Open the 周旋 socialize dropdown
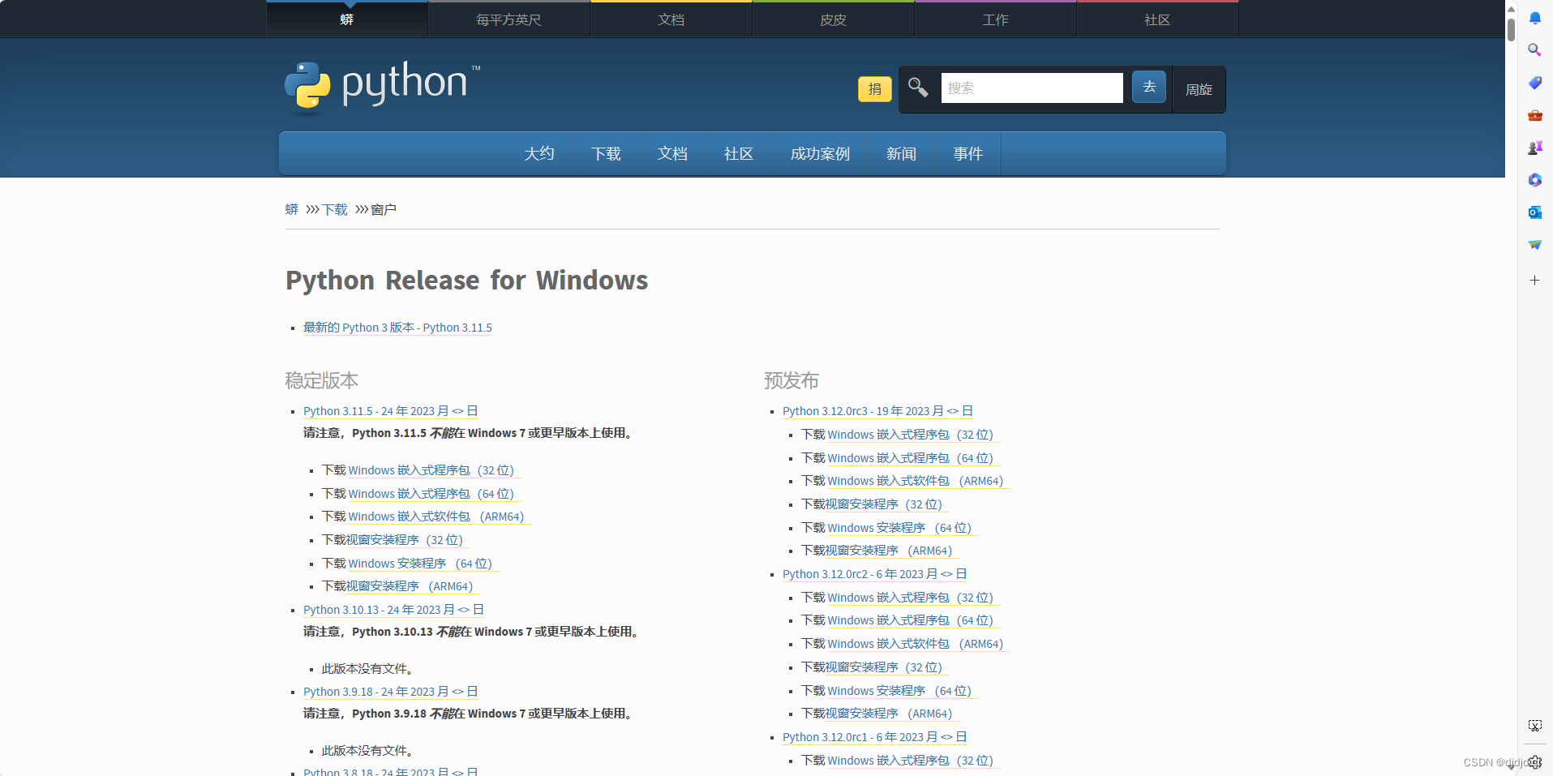 (1198, 89)
